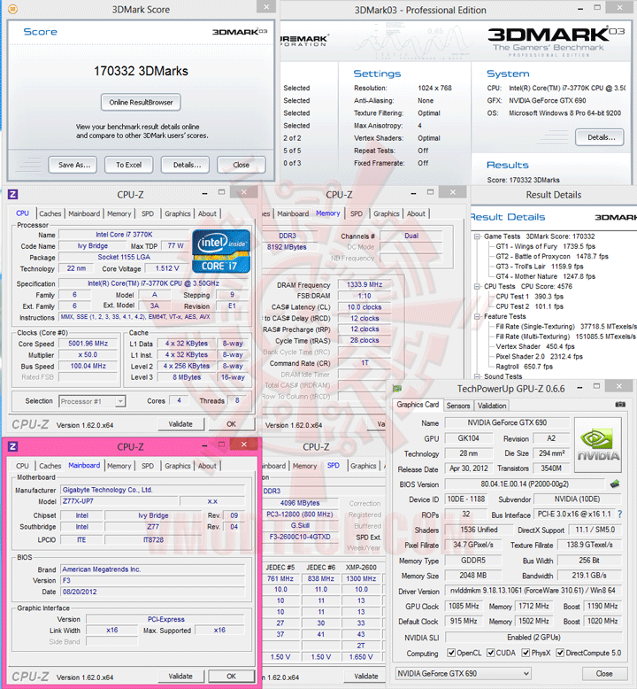Image resolution: width=637 pixels, height=689 pixels.
Task: Select the Memory tab in the pink Mainboard CPU-Z window
Action: click(119, 466)
